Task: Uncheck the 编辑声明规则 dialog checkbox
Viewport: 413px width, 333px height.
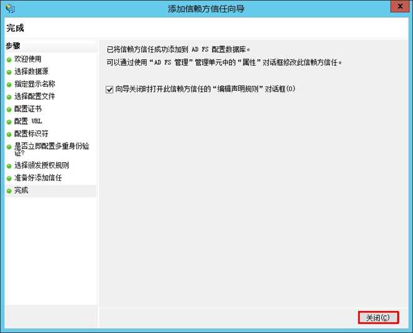Action: [x=109, y=90]
